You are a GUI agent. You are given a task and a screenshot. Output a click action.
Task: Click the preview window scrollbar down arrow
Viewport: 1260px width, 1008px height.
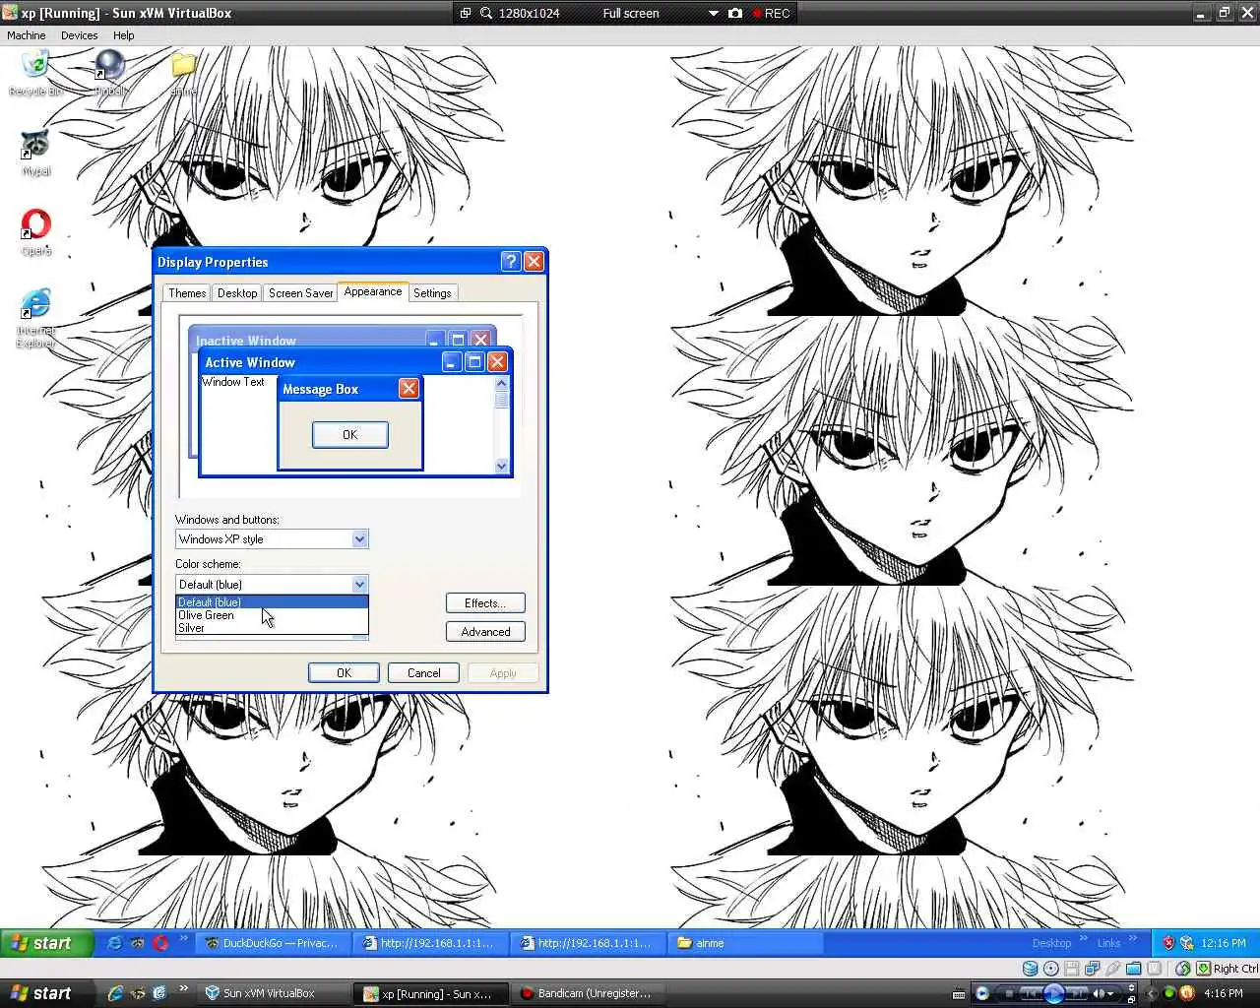pyautogui.click(x=501, y=467)
